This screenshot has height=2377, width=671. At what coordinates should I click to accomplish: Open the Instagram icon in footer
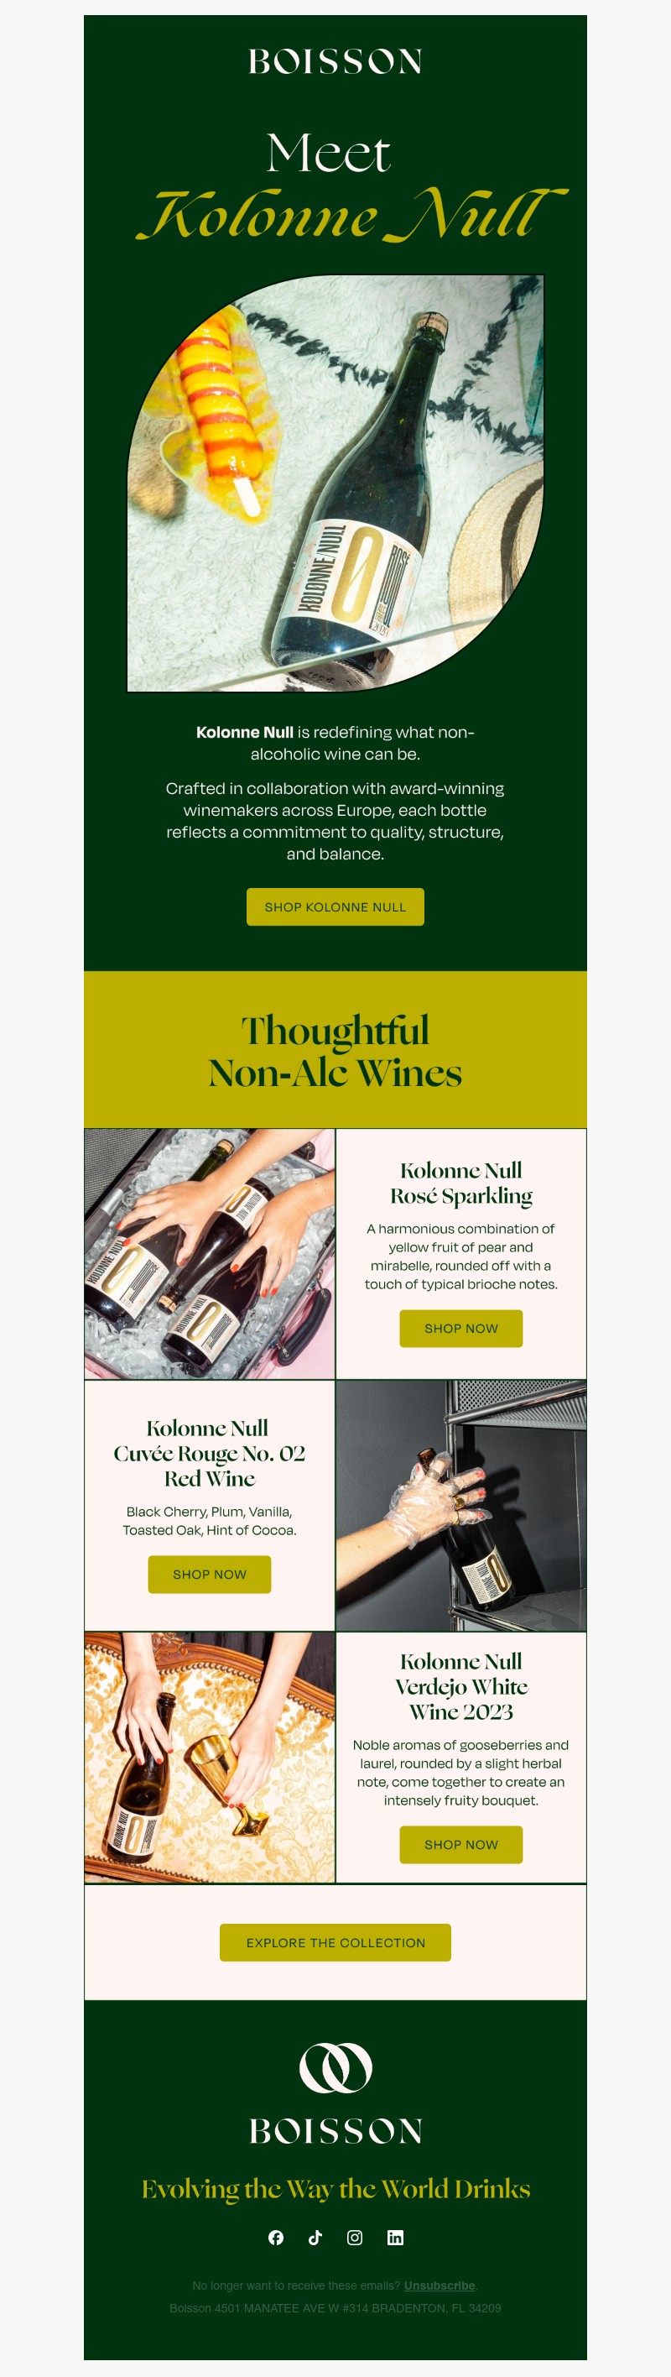pos(355,2237)
